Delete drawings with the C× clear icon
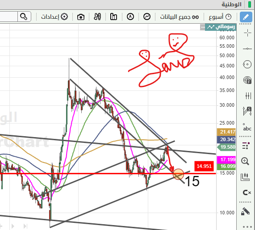255x230 pixels. coord(247,192)
